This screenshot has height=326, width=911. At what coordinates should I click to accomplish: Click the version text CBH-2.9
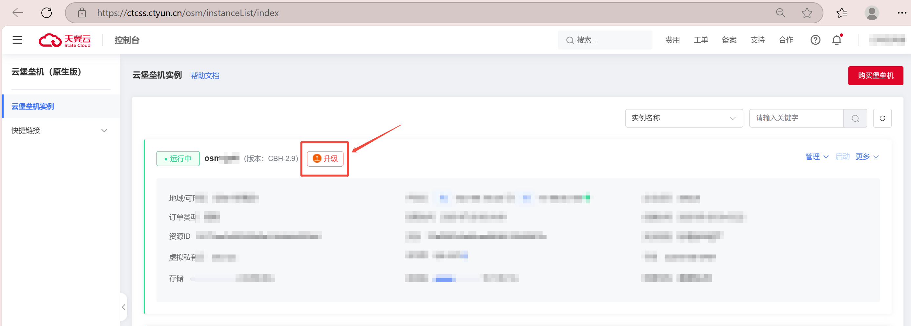[271, 159]
